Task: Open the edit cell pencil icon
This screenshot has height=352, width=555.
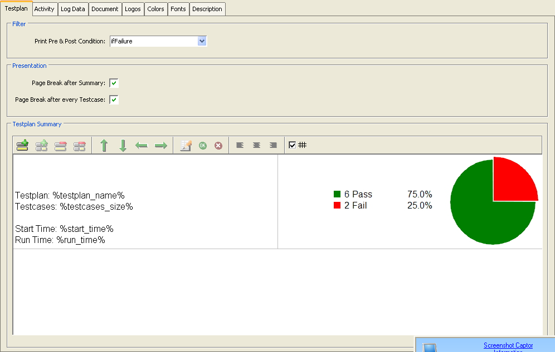Action: click(x=186, y=146)
